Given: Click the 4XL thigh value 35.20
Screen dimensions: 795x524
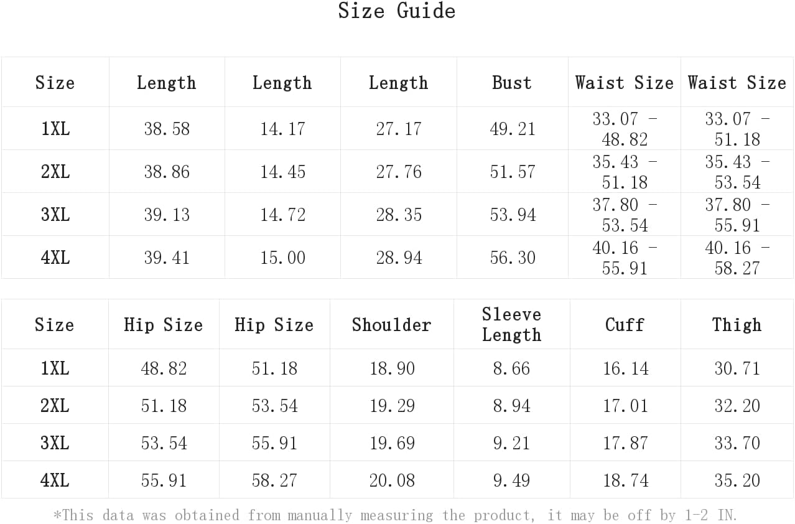Looking at the screenshot, I should pos(737,480).
